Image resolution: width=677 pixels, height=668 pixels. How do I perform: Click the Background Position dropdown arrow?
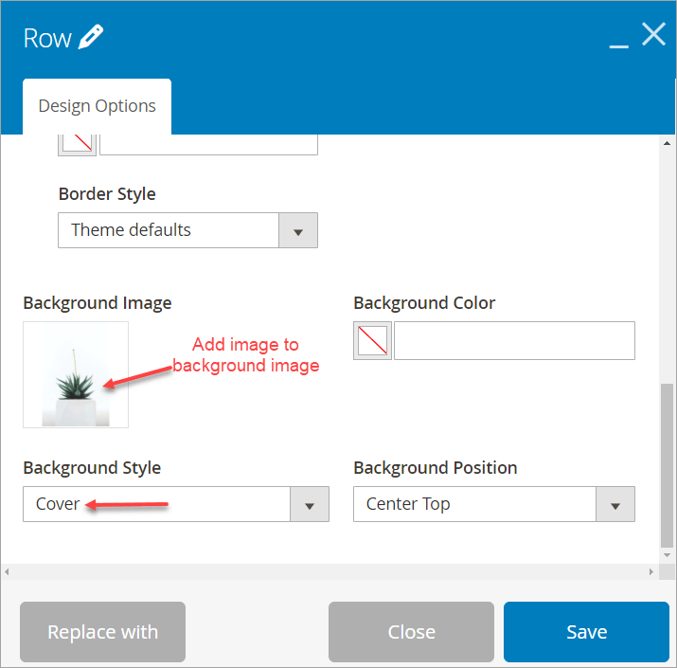click(x=615, y=504)
